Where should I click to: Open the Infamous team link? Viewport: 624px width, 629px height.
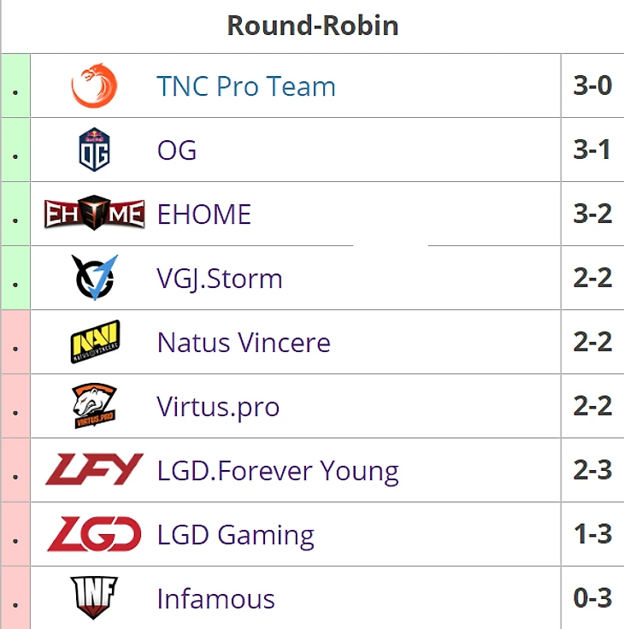(216, 599)
